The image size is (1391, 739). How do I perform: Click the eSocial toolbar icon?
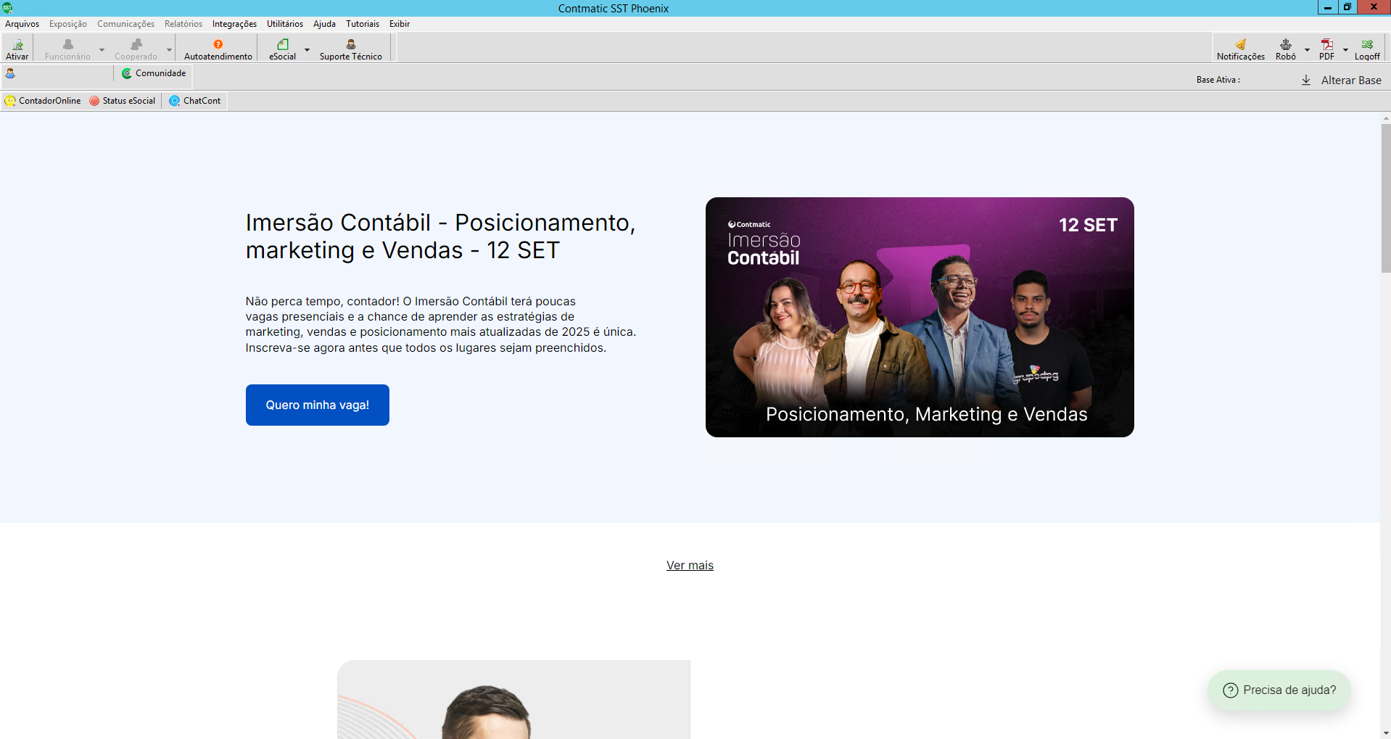(x=282, y=49)
